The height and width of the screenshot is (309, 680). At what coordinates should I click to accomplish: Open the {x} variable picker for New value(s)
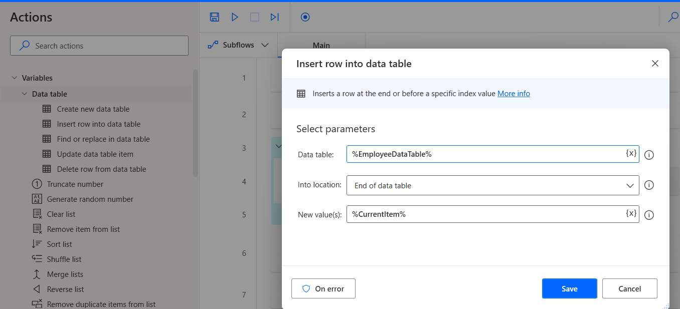click(631, 214)
